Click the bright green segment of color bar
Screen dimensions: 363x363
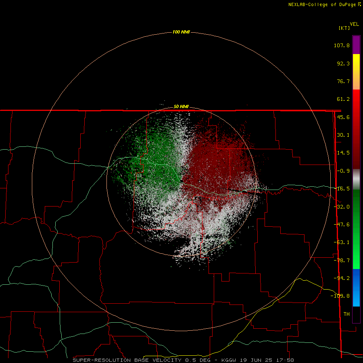356,229
